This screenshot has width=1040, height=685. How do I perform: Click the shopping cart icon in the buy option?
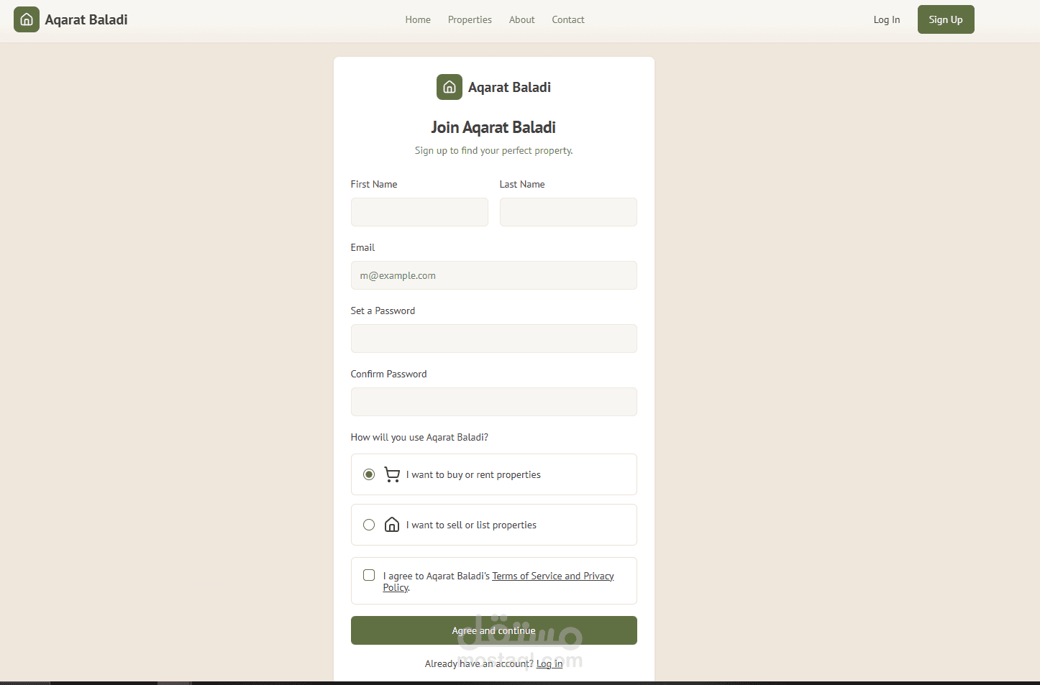tap(392, 474)
